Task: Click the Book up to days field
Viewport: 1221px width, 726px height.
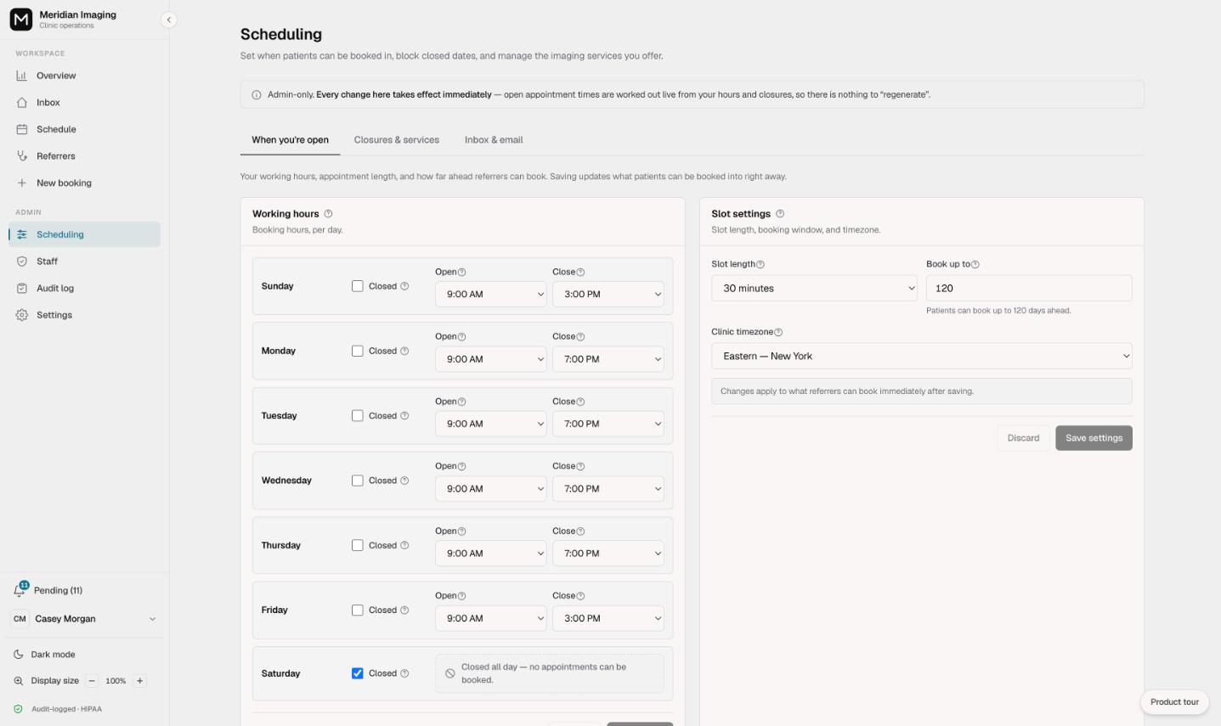Action: point(1029,288)
